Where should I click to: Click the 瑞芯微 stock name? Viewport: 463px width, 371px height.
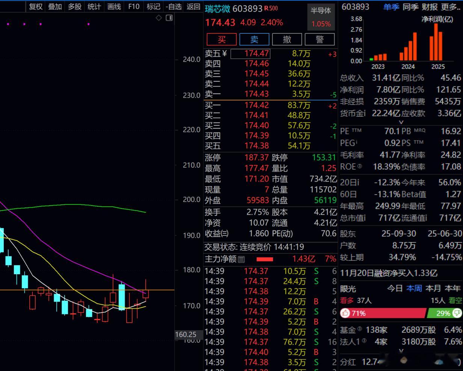[217, 9]
